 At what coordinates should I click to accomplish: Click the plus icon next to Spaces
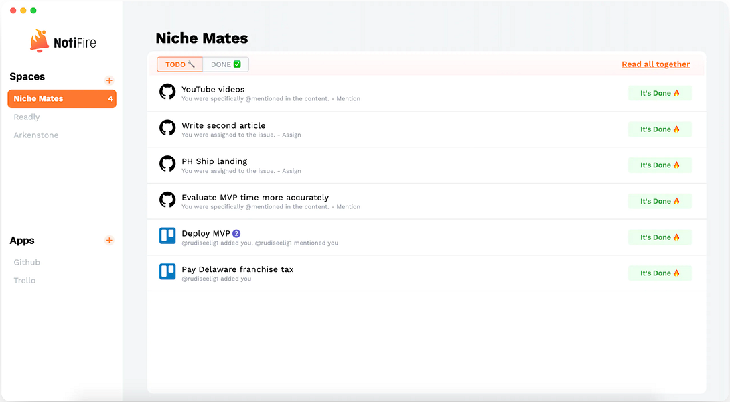coord(109,80)
